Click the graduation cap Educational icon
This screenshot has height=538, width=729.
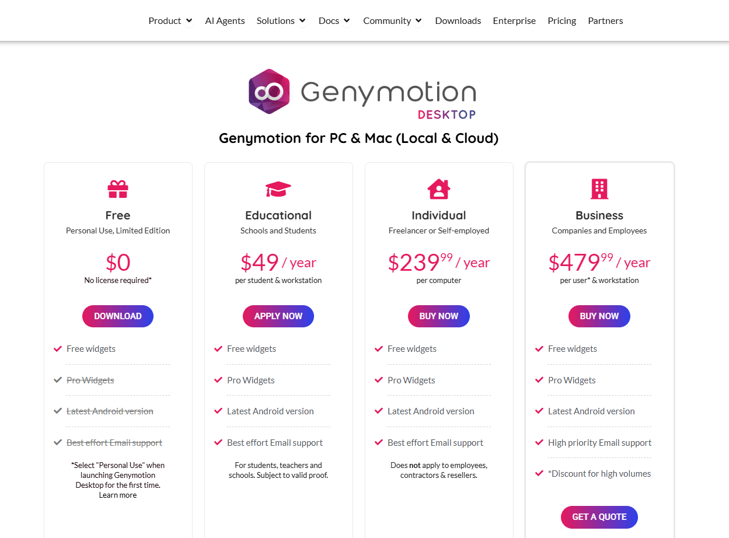click(x=278, y=189)
